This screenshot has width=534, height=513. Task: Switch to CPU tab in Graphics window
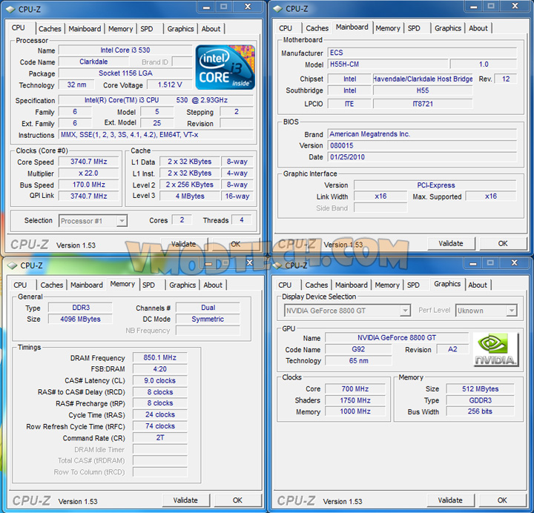coord(285,285)
